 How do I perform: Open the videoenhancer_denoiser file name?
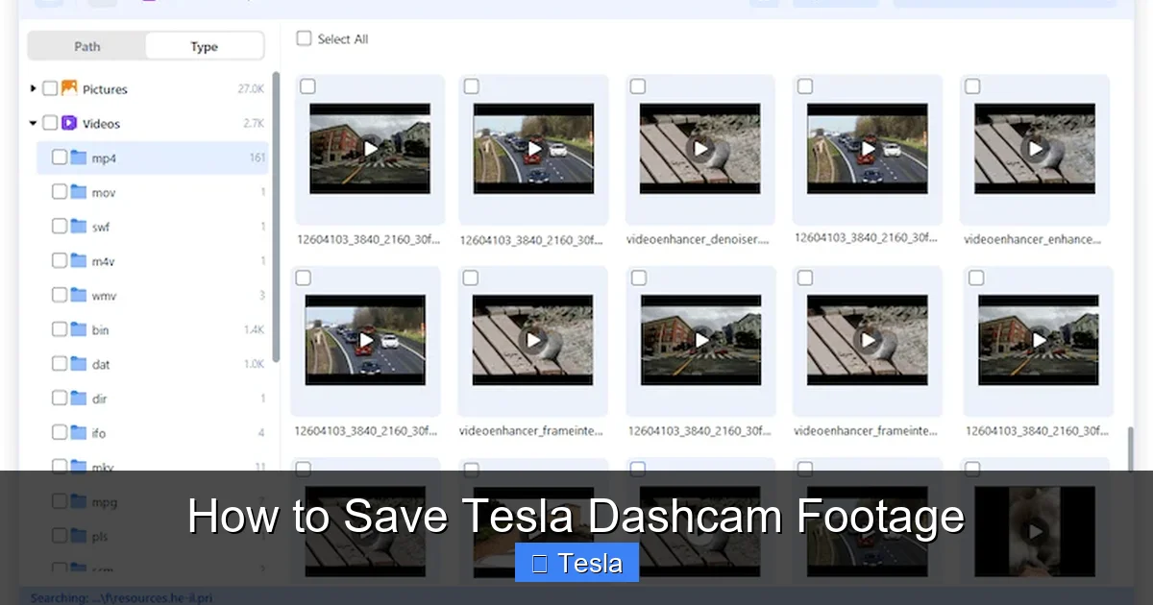tap(698, 239)
